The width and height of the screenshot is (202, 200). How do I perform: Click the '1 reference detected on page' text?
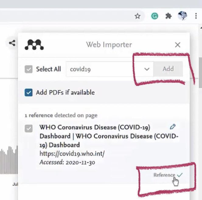coord(61,115)
